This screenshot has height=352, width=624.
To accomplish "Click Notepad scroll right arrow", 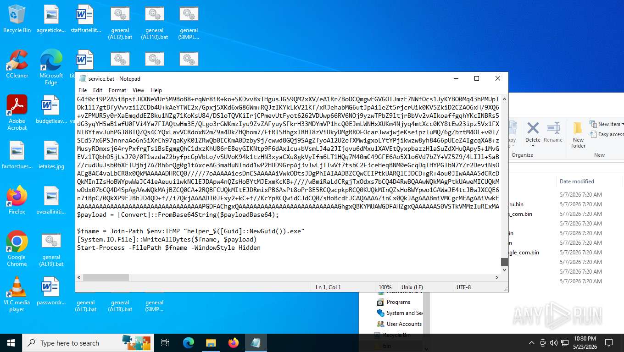I will 497,277.
